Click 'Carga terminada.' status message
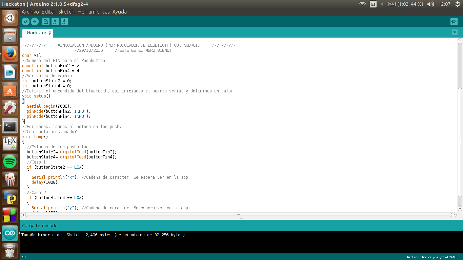Image resolution: width=463 pixels, height=260 pixels. coord(40,225)
